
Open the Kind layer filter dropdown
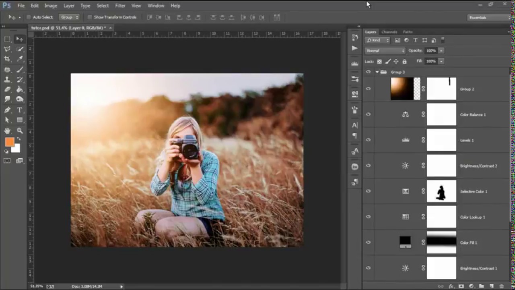(378, 40)
